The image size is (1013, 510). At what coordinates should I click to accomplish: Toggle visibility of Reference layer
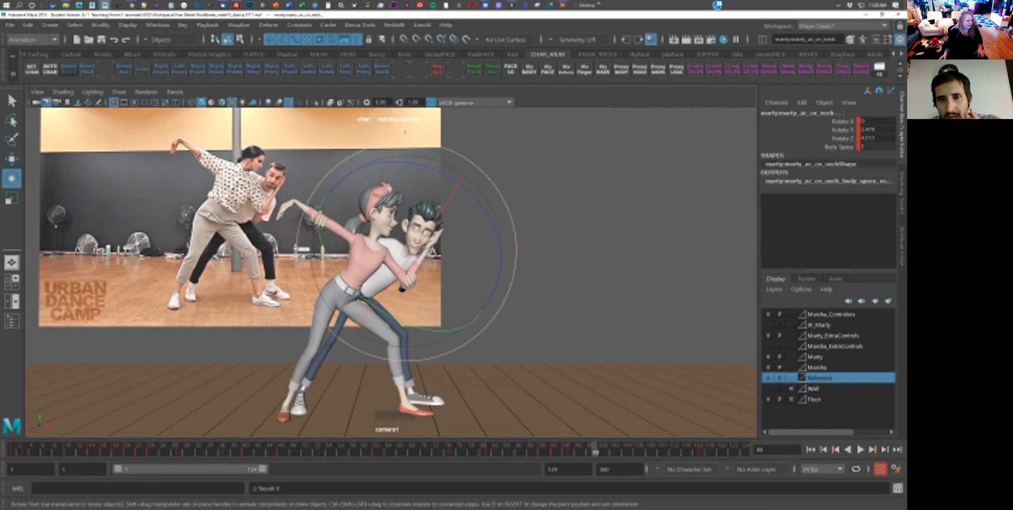768,378
